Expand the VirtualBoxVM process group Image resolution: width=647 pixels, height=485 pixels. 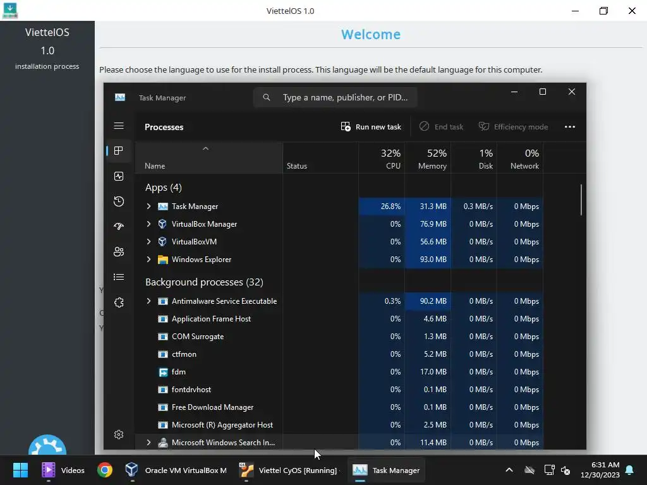click(148, 242)
